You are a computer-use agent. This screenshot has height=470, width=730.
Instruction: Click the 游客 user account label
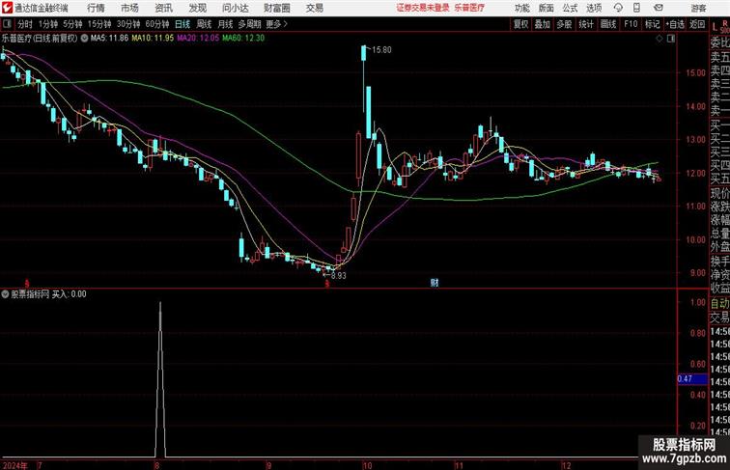point(698,8)
